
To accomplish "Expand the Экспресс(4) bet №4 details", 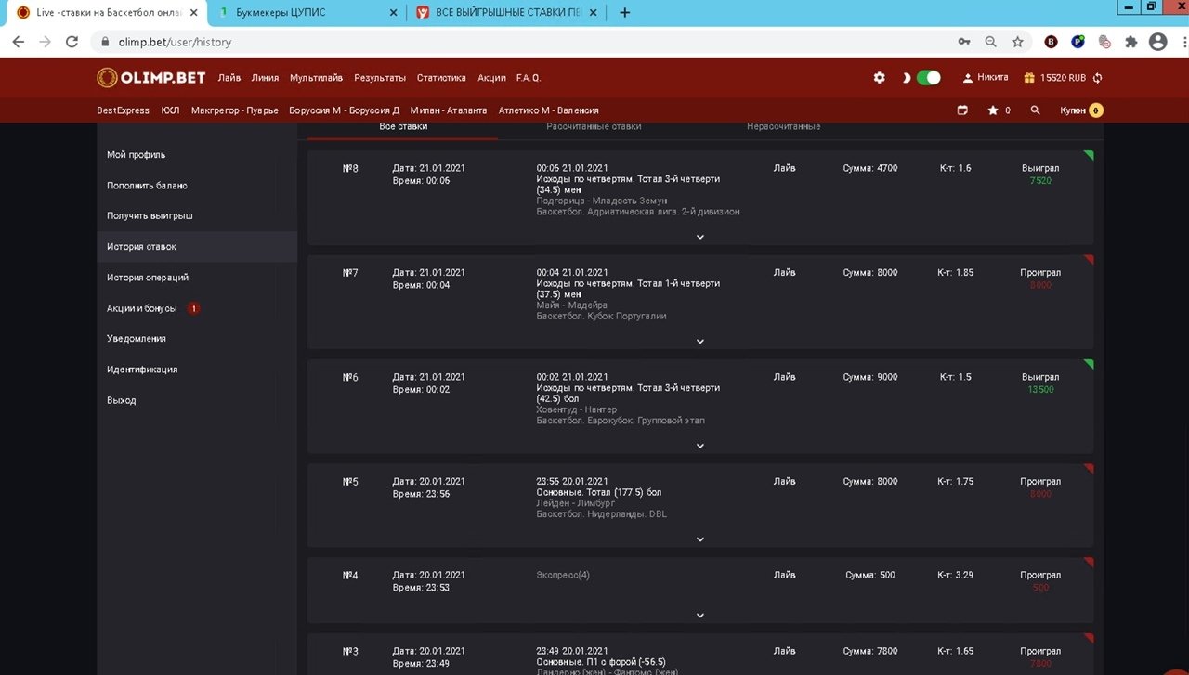I will point(700,616).
